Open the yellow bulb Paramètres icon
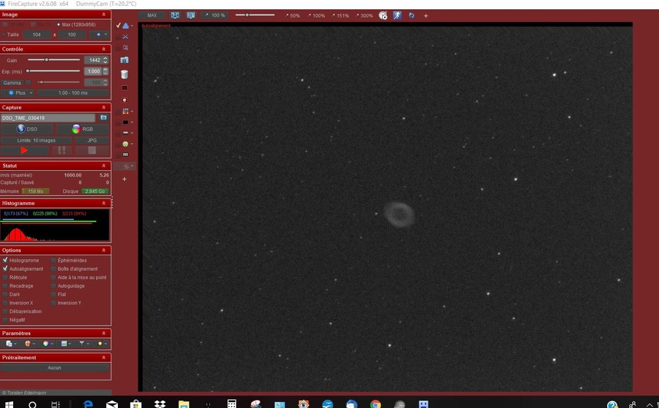659x408 pixels. [x=100, y=343]
